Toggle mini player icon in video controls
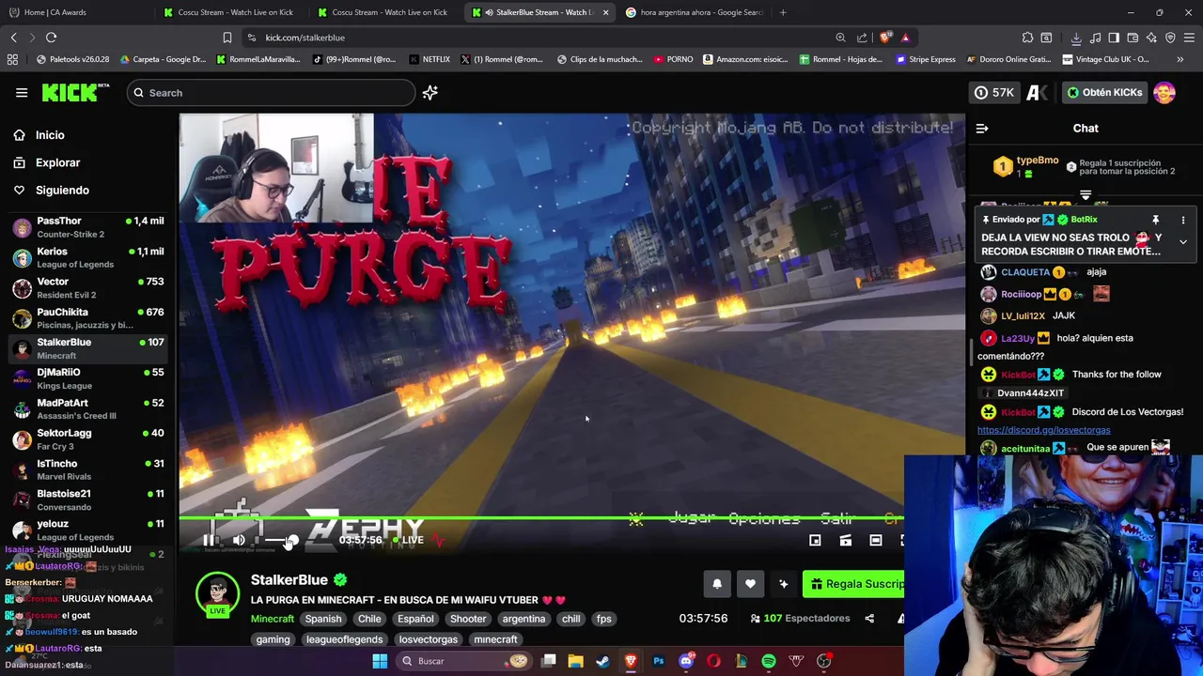Image resolution: width=1203 pixels, height=676 pixels. click(815, 540)
